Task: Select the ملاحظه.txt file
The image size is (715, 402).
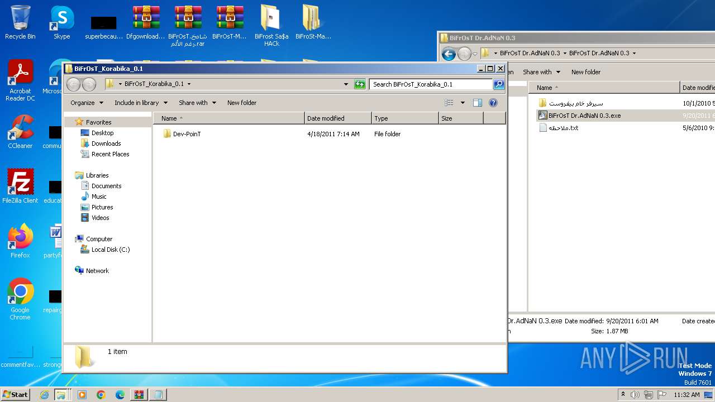Action: 563,128
